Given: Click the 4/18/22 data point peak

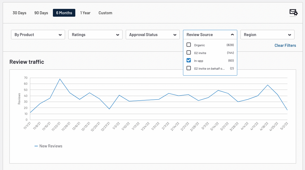Looking at the screenshot, I should coord(267,85).
